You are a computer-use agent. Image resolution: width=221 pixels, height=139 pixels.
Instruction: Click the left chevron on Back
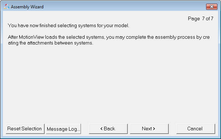[101, 129]
